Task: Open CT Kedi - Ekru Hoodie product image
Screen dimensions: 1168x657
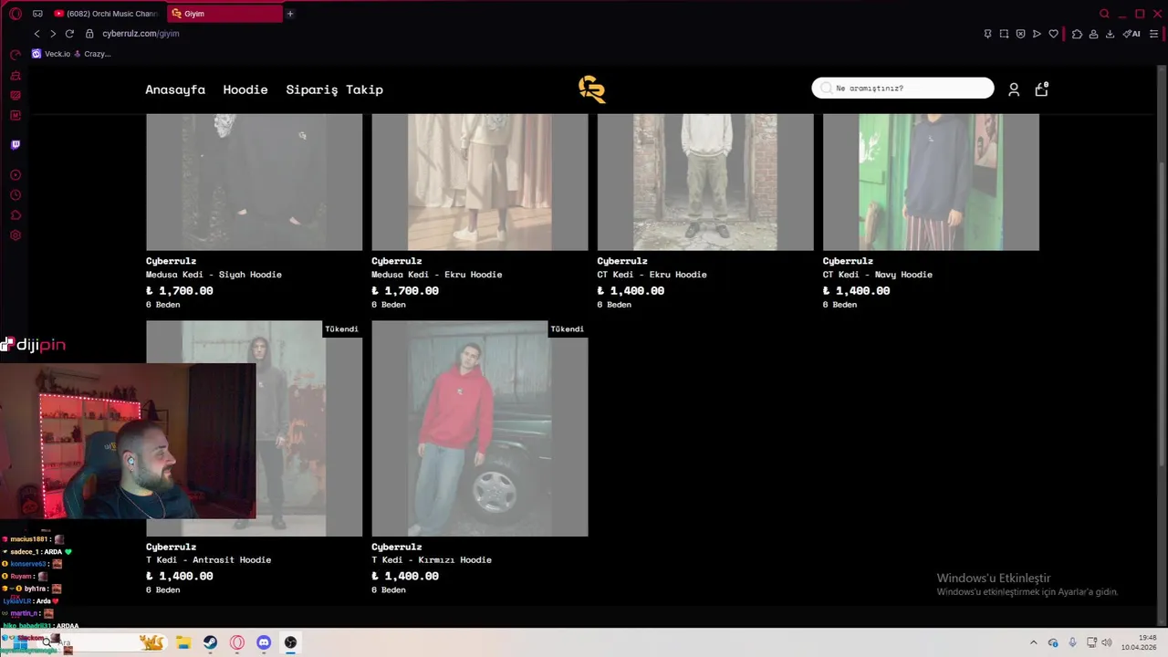Action: [x=704, y=182]
